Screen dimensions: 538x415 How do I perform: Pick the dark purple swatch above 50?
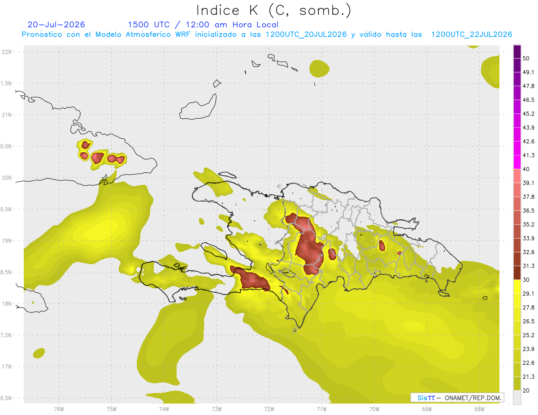517,52
